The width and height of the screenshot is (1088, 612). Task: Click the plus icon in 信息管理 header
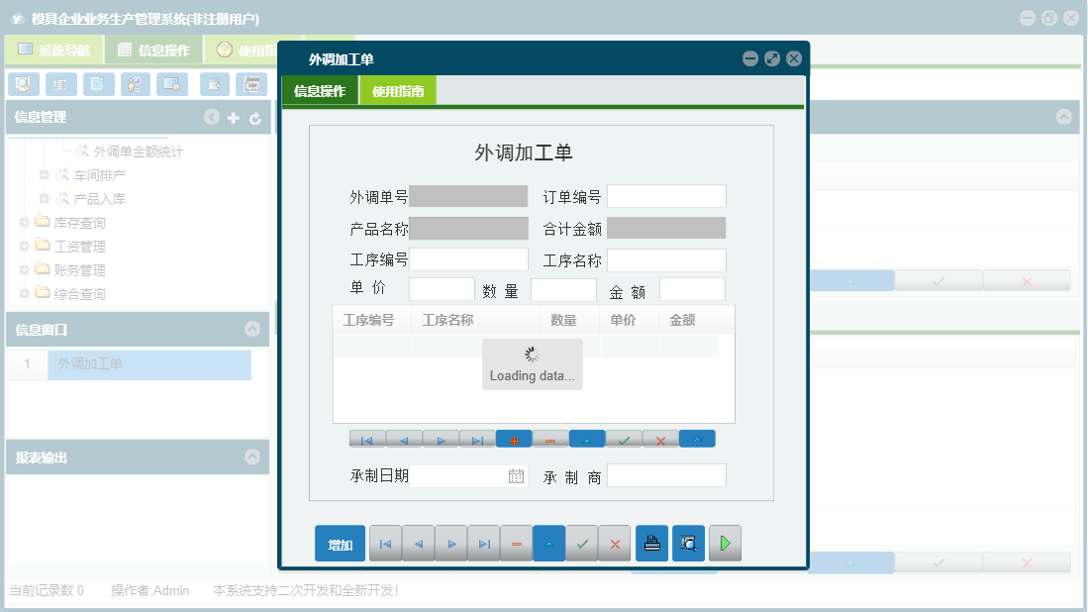coord(234,118)
